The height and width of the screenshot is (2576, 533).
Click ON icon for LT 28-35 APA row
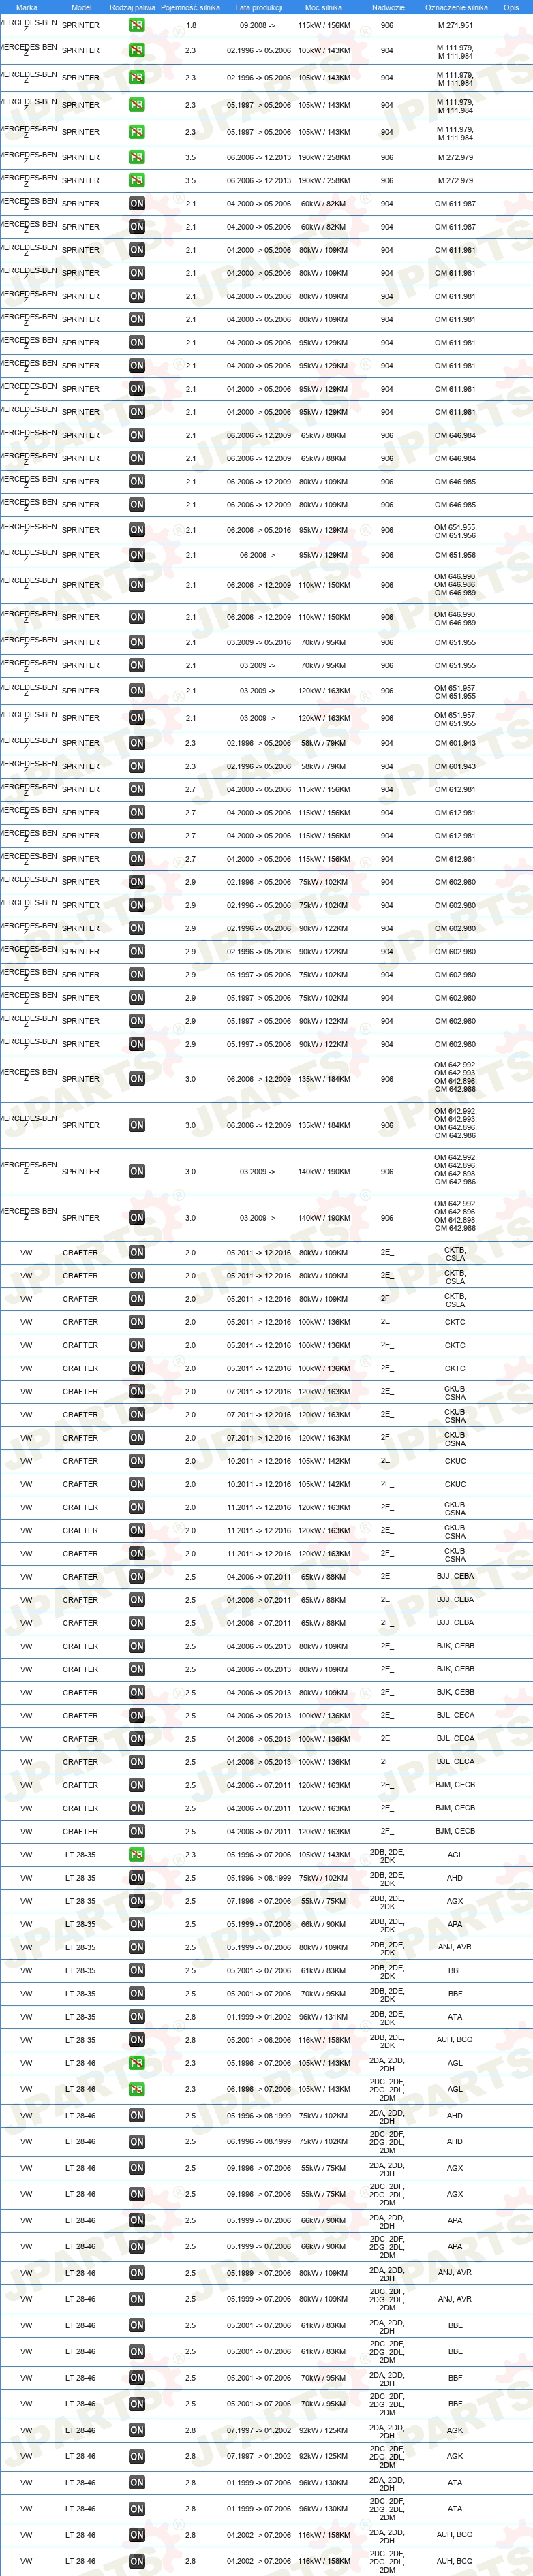click(x=137, y=1924)
